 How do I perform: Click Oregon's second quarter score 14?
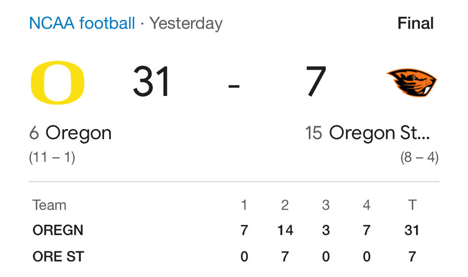[x=285, y=230]
